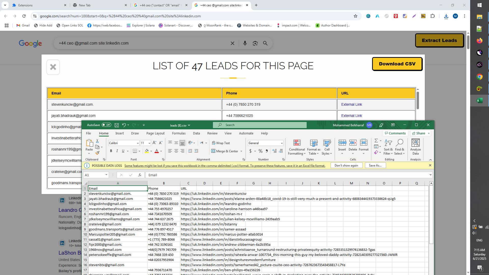Toggle the AutoSave switch
This screenshot has height=275, width=489.
(x=106, y=125)
